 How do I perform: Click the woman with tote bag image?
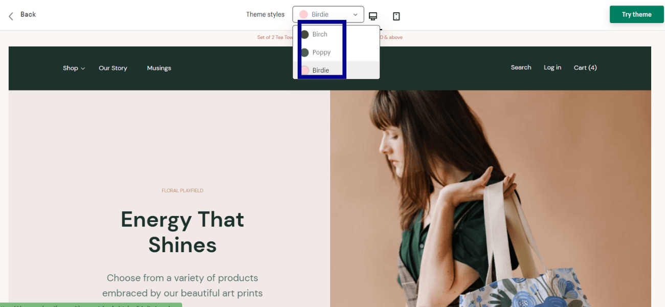491,199
